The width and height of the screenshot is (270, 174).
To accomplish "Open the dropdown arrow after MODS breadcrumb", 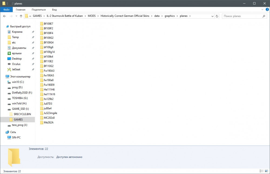I will [98, 16].
